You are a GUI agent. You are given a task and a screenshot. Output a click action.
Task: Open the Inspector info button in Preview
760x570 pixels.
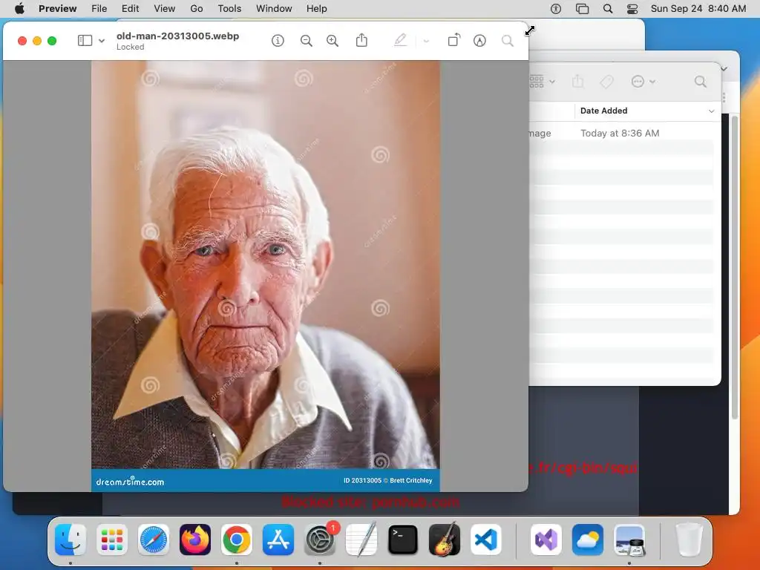[278, 41]
